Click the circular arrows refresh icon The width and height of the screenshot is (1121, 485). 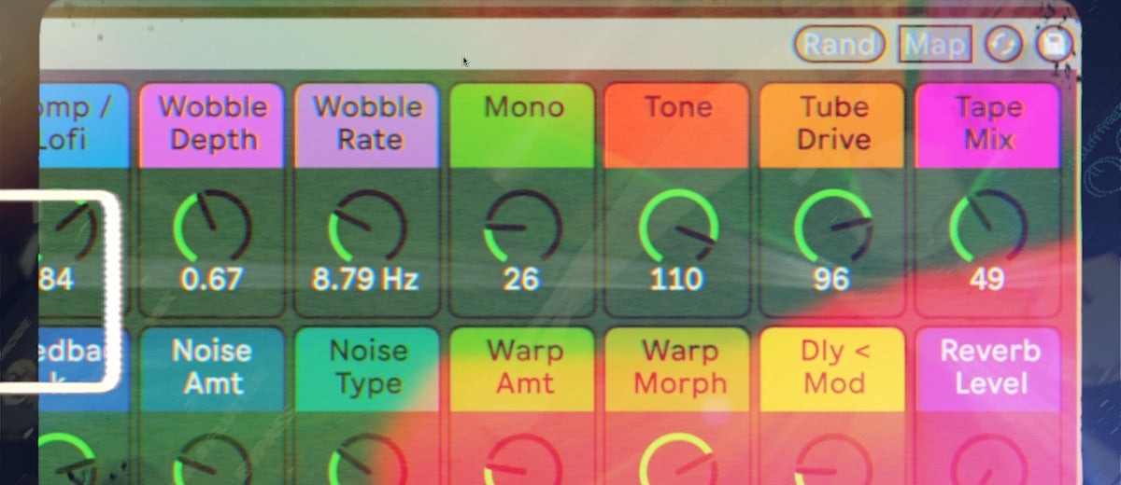pos(1004,45)
